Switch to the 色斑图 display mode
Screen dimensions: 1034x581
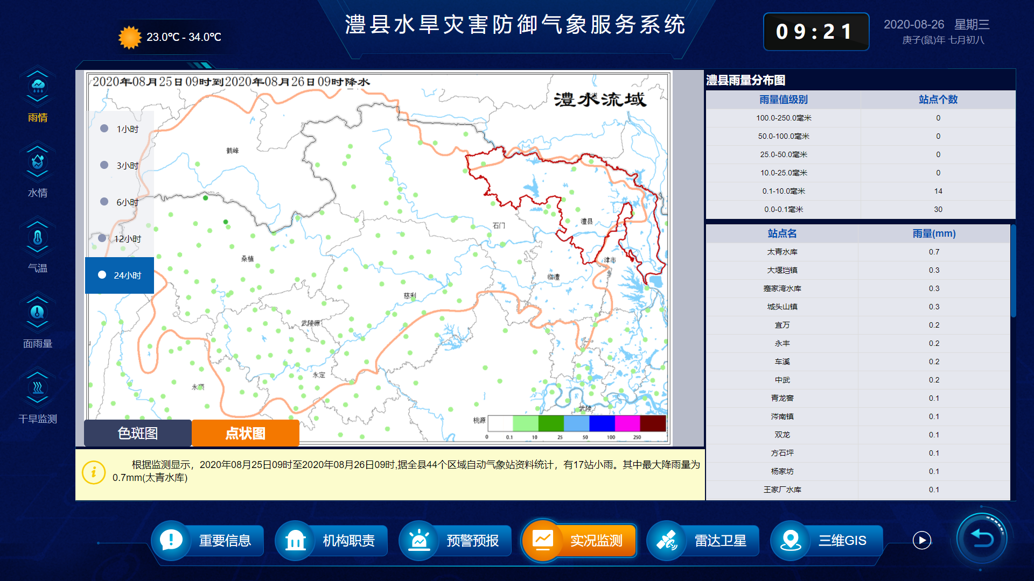(x=137, y=433)
